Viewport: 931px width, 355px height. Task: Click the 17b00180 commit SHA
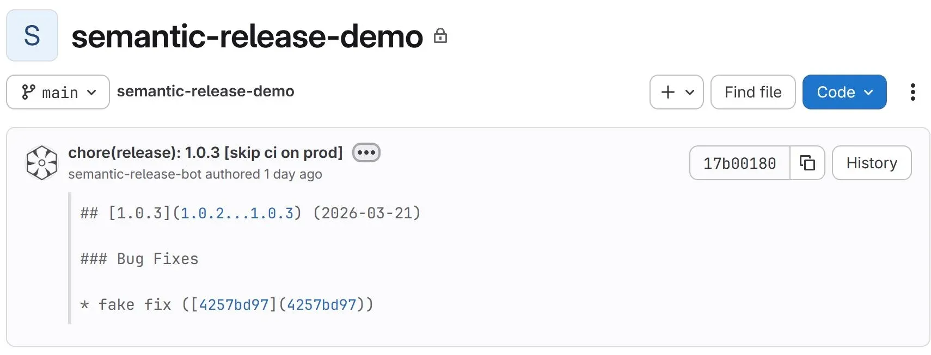tap(739, 163)
